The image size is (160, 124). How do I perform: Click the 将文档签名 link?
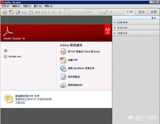(74, 77)
